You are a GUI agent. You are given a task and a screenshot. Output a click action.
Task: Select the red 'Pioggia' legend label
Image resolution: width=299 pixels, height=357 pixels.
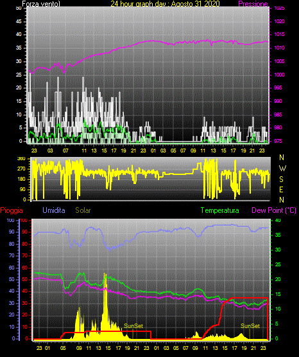point(12,210)
